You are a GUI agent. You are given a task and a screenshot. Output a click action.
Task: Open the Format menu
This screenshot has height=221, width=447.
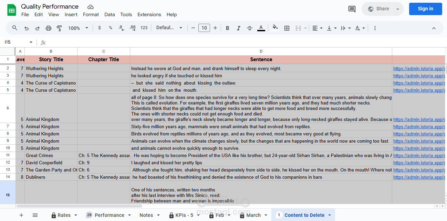point(91,14)
